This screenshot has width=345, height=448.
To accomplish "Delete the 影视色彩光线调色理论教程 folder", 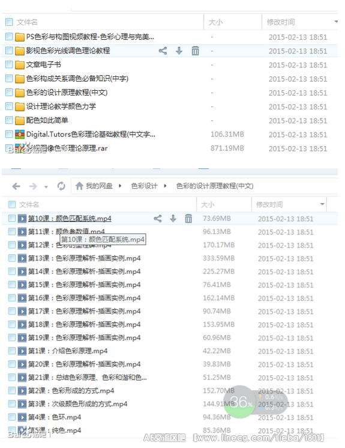I will (196, 51).
